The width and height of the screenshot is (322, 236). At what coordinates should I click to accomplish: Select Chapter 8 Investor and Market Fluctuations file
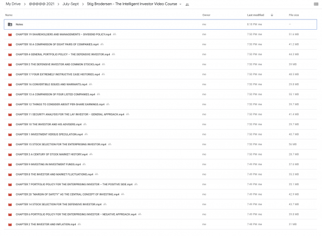[55, 174]
